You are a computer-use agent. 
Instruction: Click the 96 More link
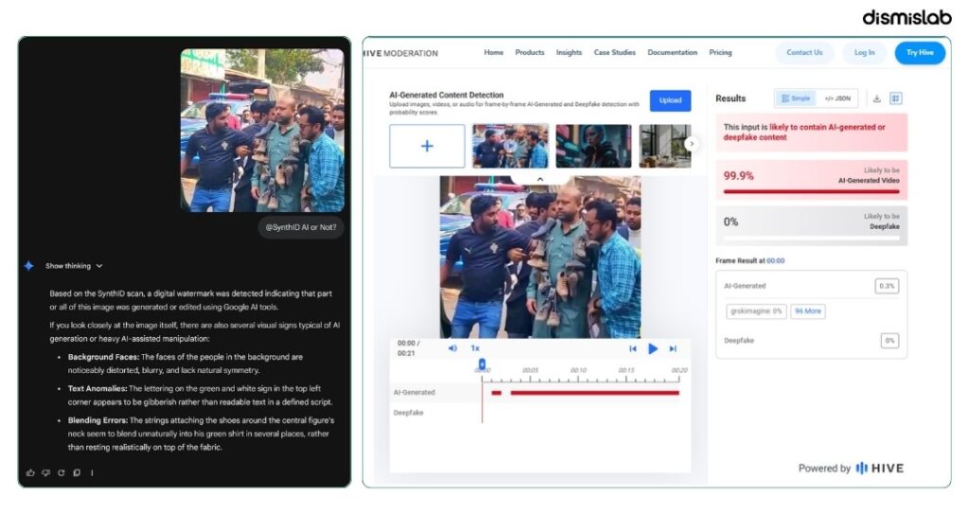(x=808, y=311)
